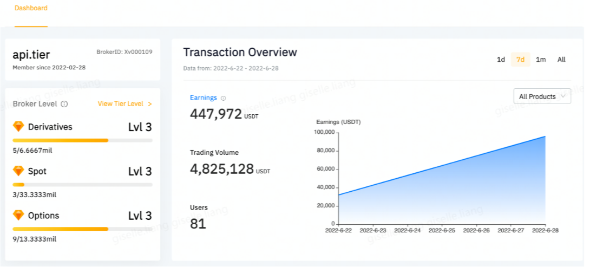Open the View Tier Level link
The height and width of the screenshot is (273, 590).
point(120,104)
